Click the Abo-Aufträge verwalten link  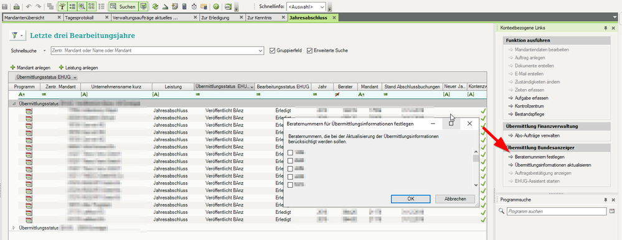(537, 136)
